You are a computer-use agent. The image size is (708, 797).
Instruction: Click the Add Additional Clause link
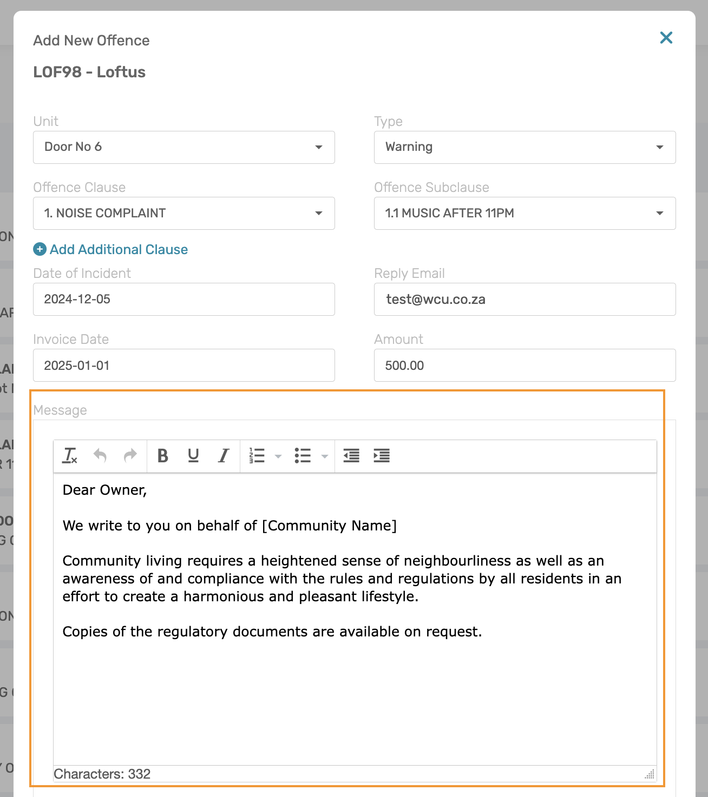(x=119, y=249)
